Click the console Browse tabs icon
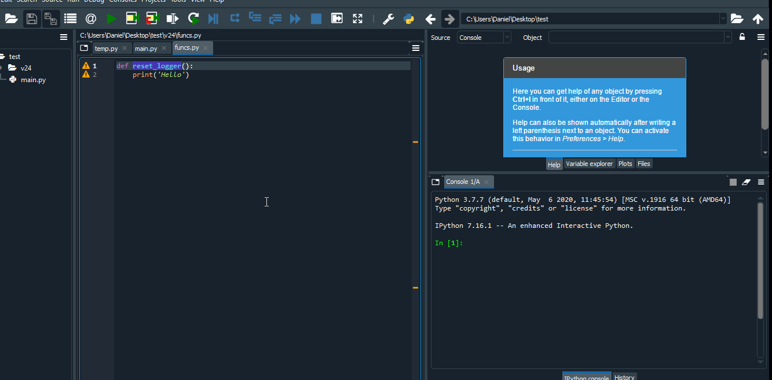Viewport: 772px width, 380px height. click(x=436, y=182)
